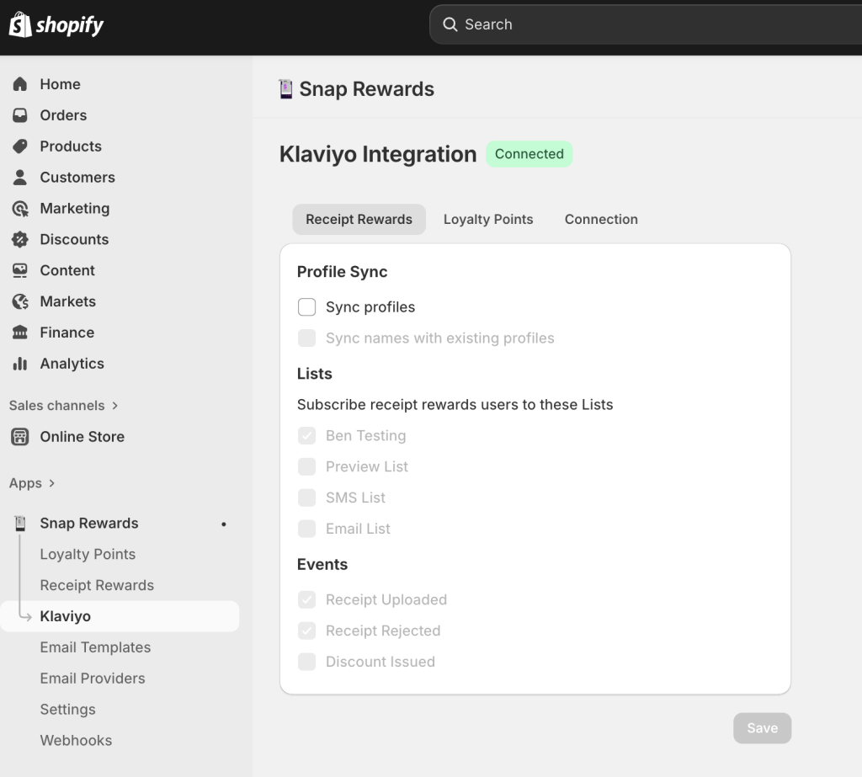Select the Customers person icon
862x777 pixels.
[20, 178]
